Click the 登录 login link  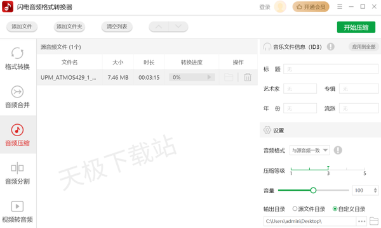[x=265, y=7]
